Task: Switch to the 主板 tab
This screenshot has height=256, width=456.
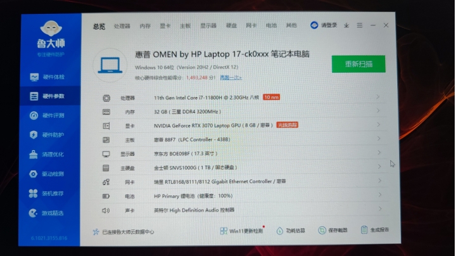Action: (185, 26)
